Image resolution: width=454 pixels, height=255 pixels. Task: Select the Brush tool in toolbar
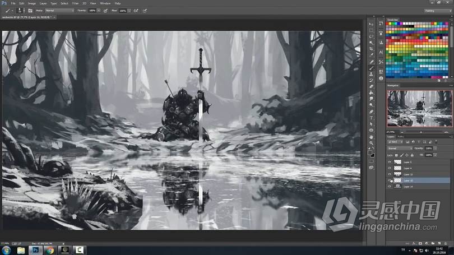pos(371,68)
